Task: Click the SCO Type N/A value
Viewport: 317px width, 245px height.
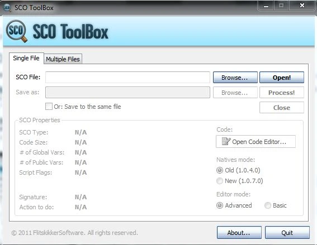Action: coord(81,132)
